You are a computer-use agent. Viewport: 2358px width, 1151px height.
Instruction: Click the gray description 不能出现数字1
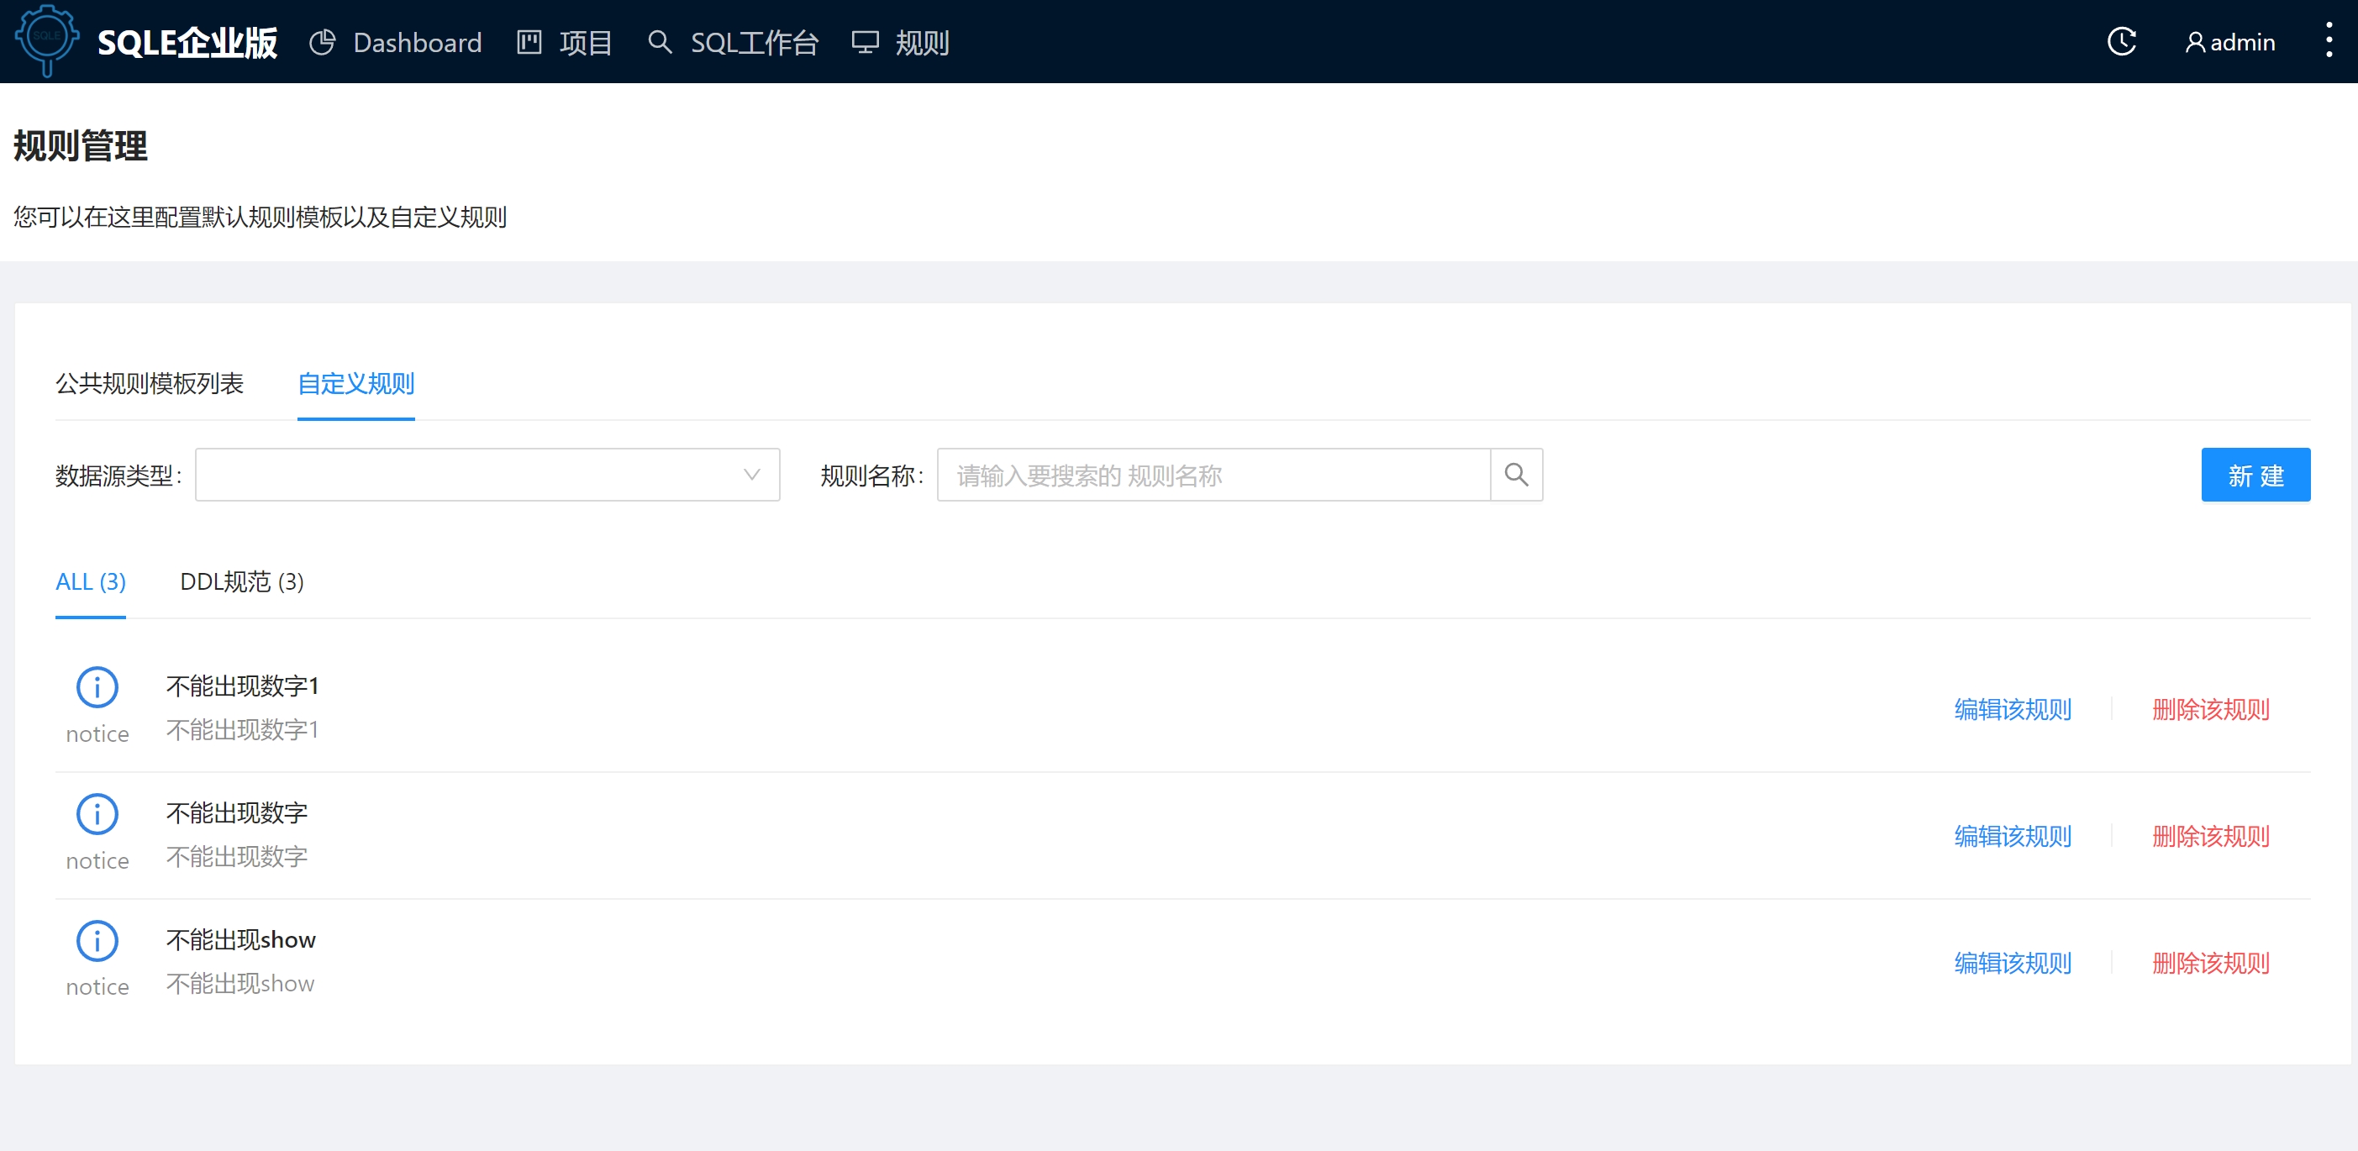(x=243, y=730)
